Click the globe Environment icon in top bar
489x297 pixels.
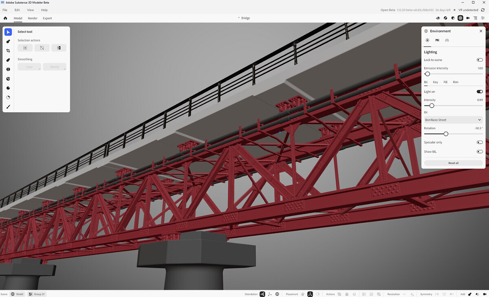(460, 18)
